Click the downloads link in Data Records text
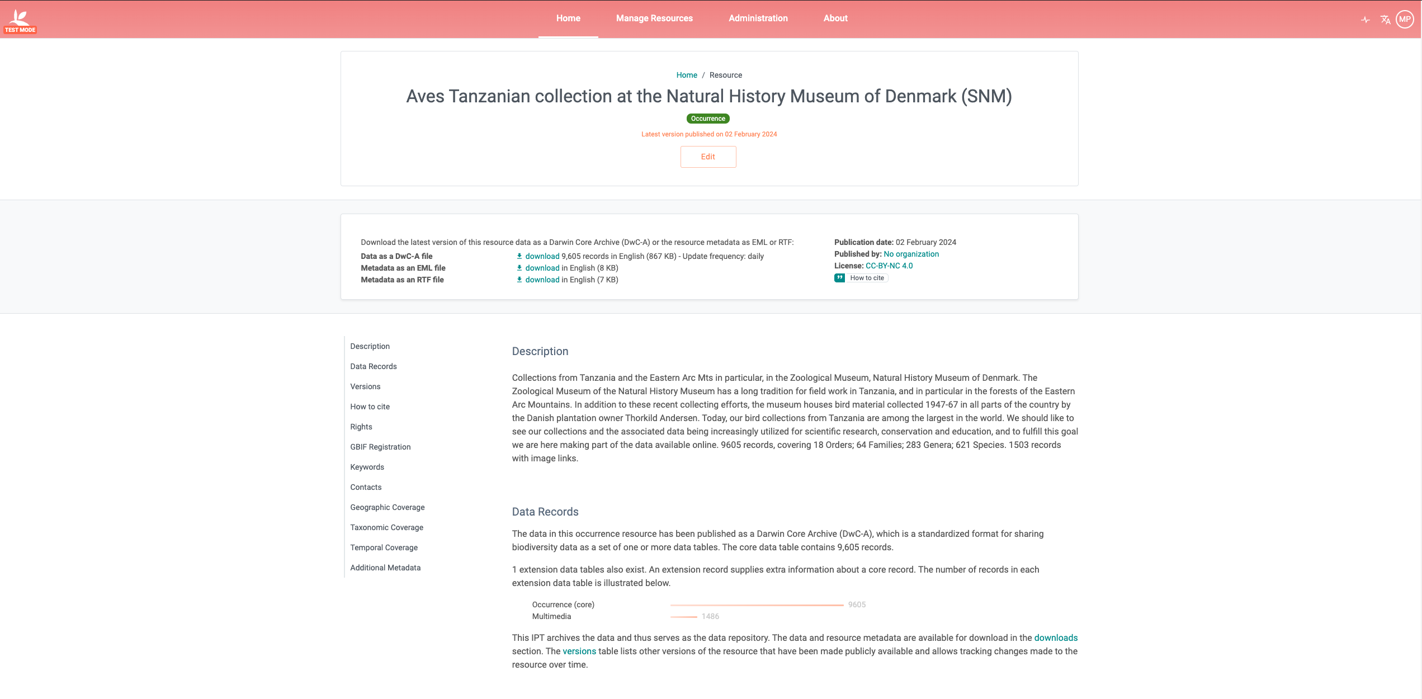Screen dimensions: 1422x699 coord(1056,637)
